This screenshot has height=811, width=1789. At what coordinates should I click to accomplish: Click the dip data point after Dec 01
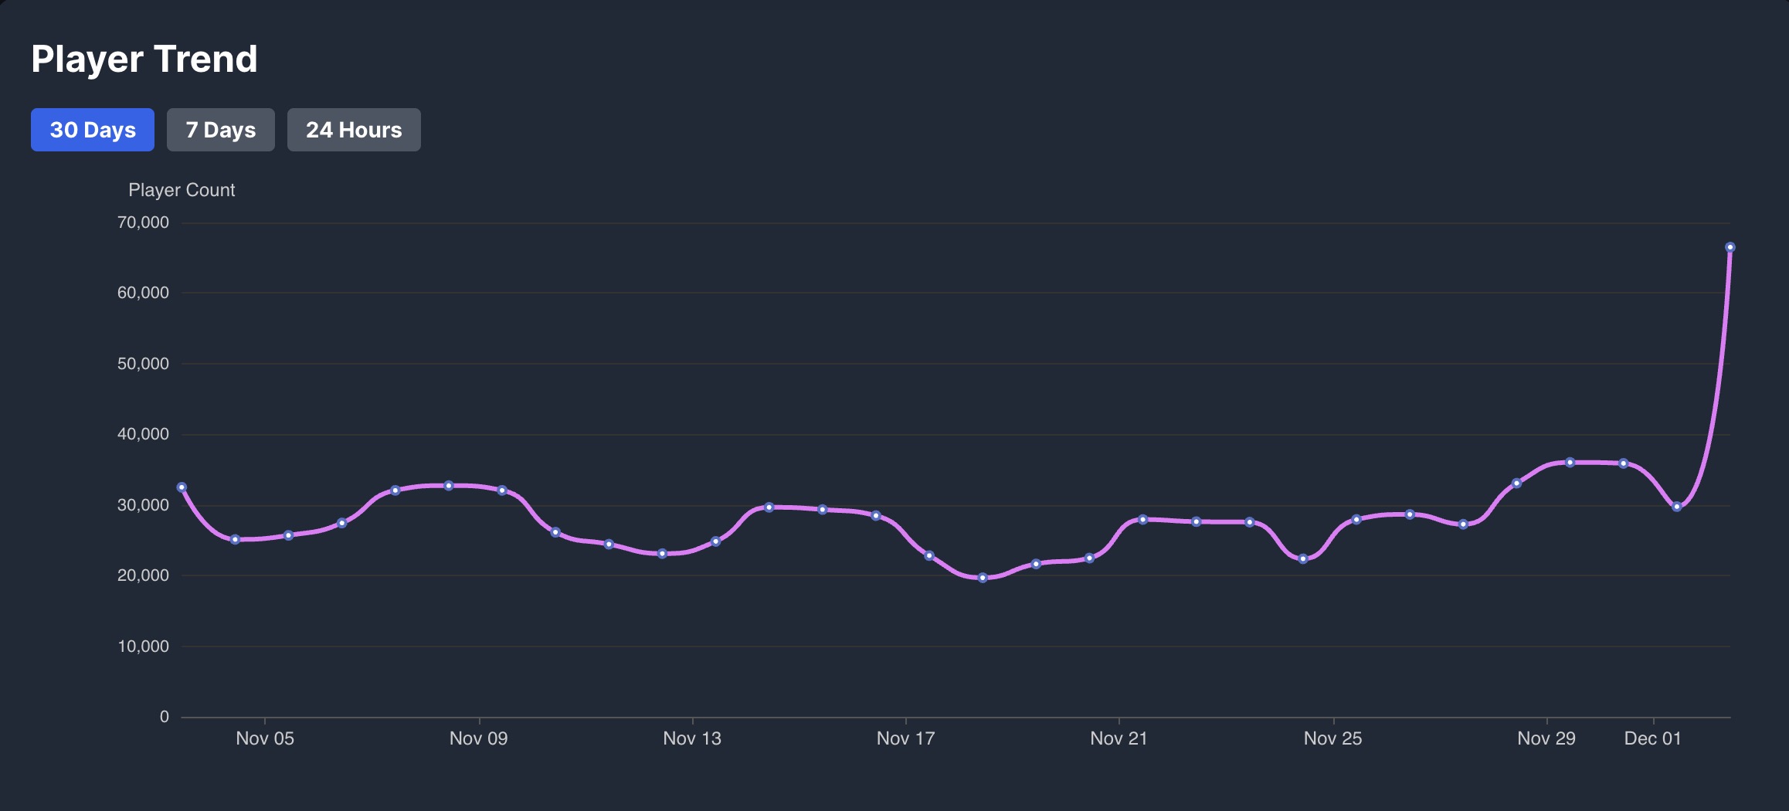click(1676, 507)
